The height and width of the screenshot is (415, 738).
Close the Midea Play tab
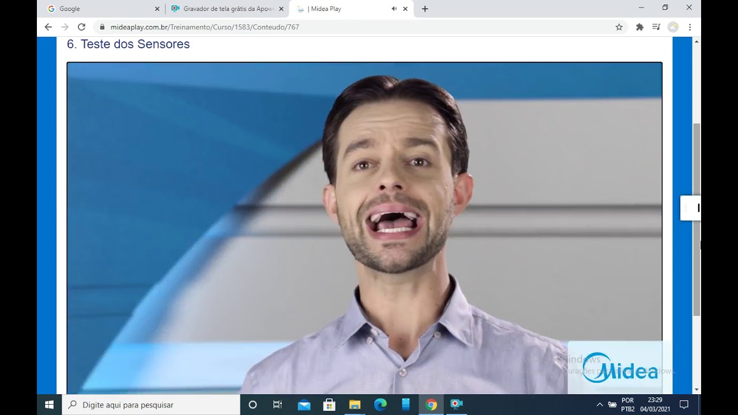[x=405, y=9]
